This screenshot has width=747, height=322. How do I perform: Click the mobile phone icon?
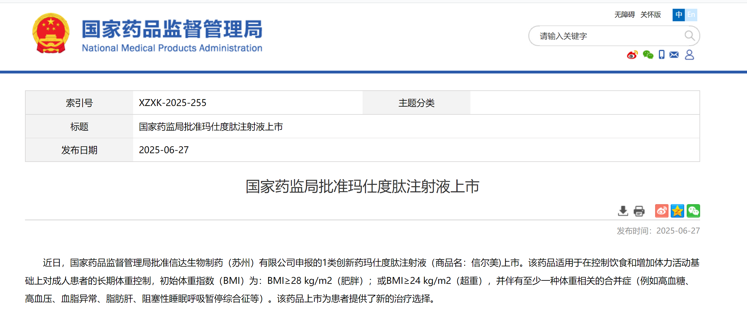point(661,55)
